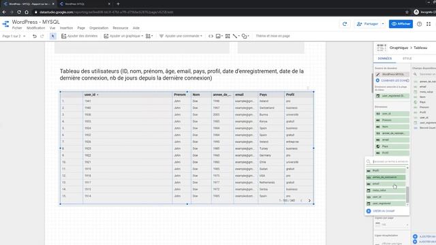The width and height of the screenshot is (436, 245).
Task: Open the Google apps grid
Action: [x=429, y=24]
